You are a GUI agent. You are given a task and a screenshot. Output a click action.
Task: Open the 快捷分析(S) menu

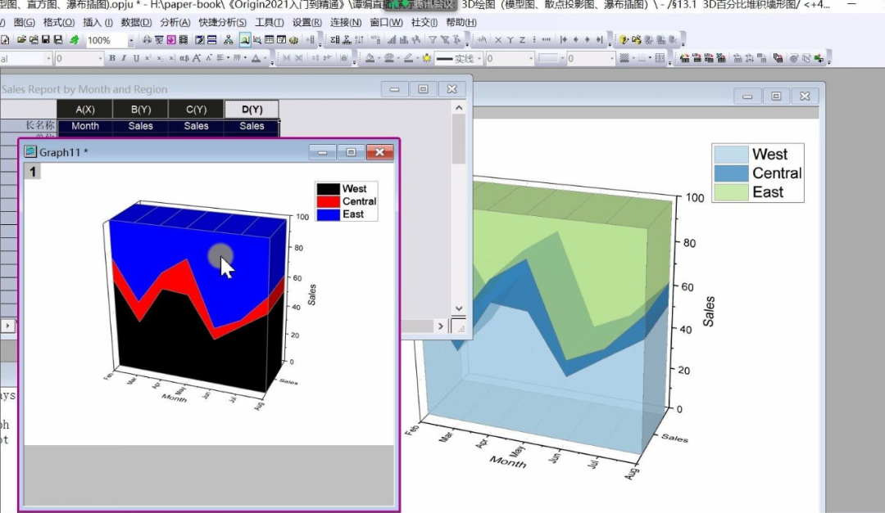pos(222,23)
